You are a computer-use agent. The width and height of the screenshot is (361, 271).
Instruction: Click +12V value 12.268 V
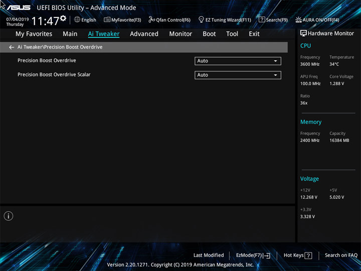point(308,197)
